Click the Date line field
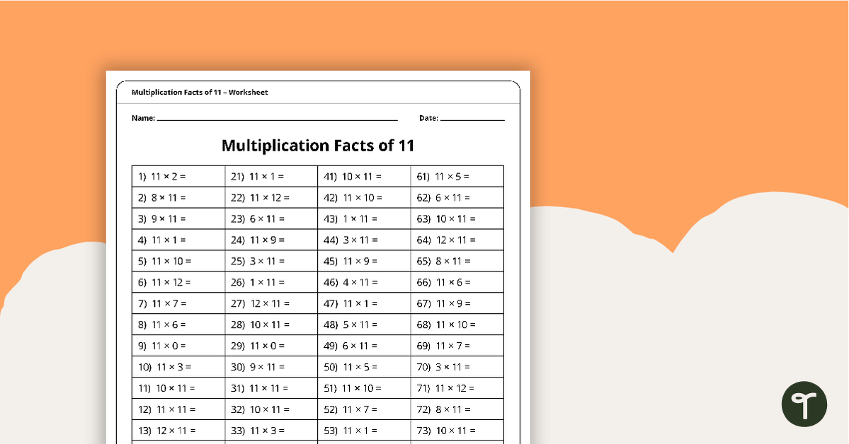The height and width of the screenshot is (444, 849). point(472,119)
